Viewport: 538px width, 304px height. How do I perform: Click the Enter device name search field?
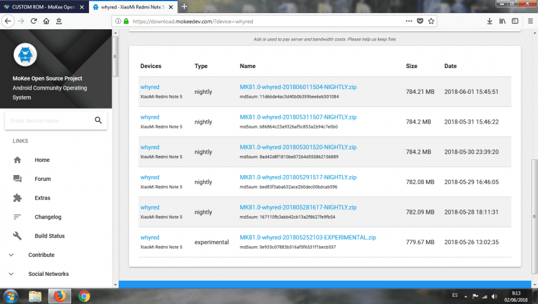point(50,121)
